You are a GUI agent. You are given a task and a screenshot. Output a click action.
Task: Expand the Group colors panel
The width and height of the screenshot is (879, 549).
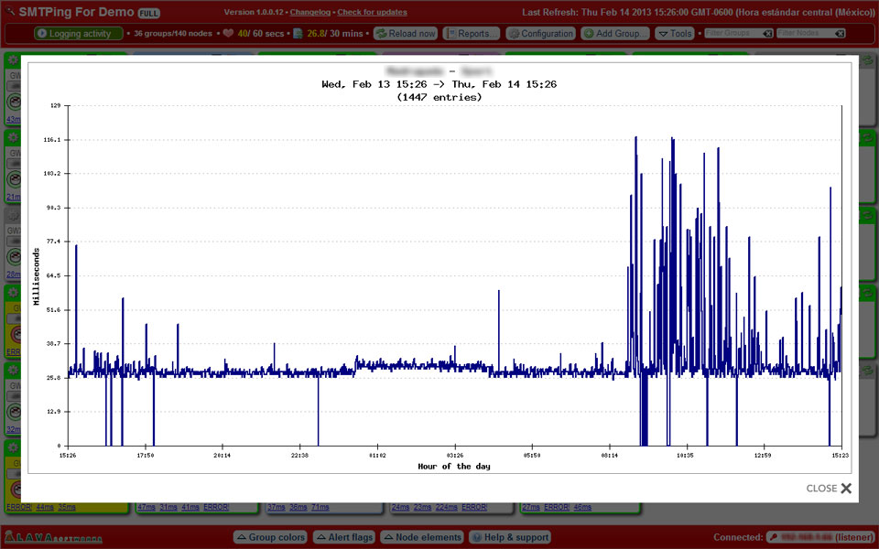tap(270, 537)
